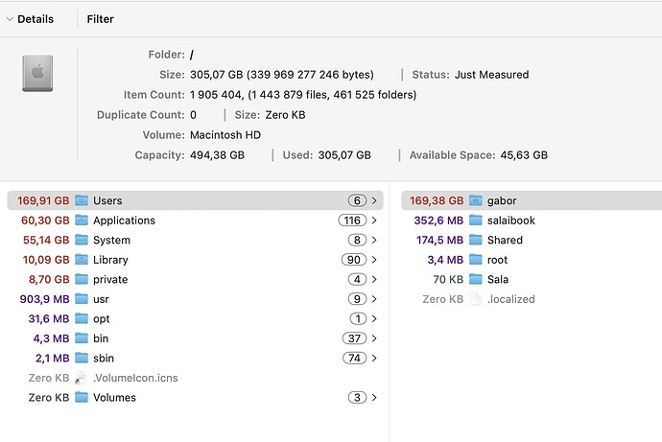The width and height of the screenshot is (662, 442).
Task: Click the 169,38 GB size of gabor
Action: pos(436,200)
